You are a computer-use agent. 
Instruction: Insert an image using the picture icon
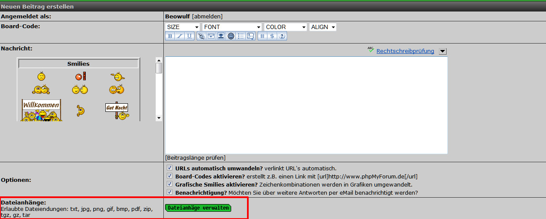221,36
